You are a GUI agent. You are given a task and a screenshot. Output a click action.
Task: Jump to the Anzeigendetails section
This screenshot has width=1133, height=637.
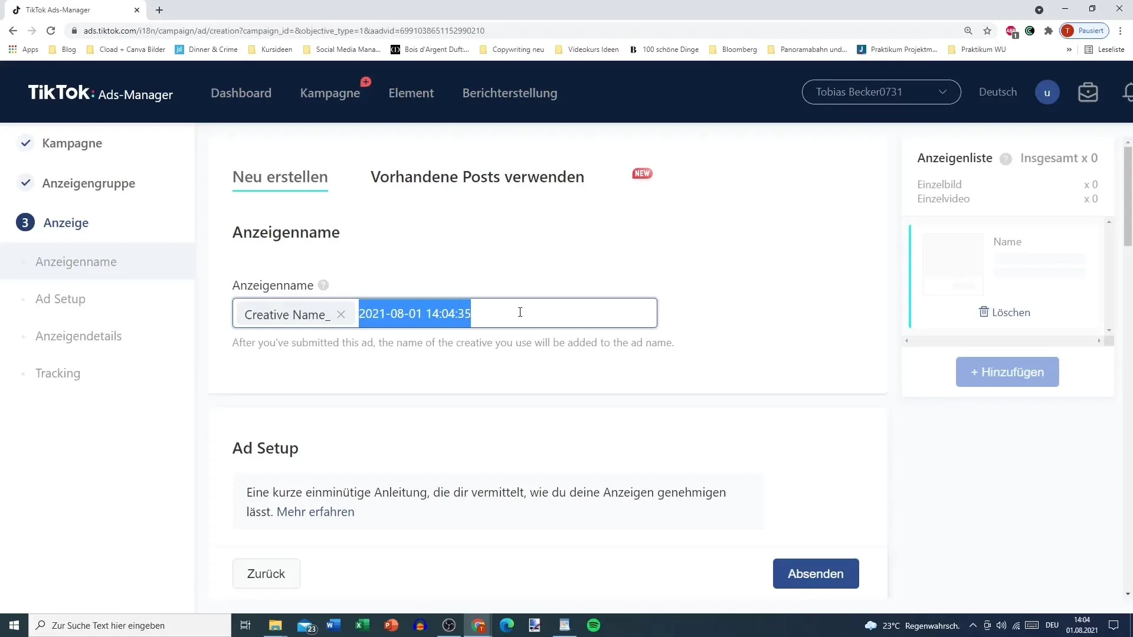click(x=78, y=336)
